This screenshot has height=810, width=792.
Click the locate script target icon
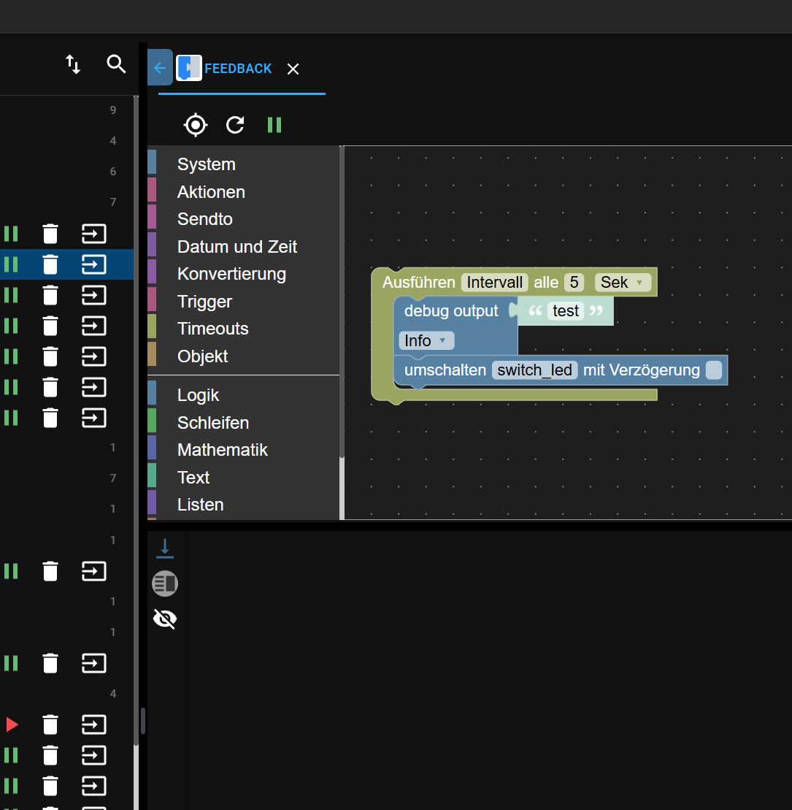195,125
